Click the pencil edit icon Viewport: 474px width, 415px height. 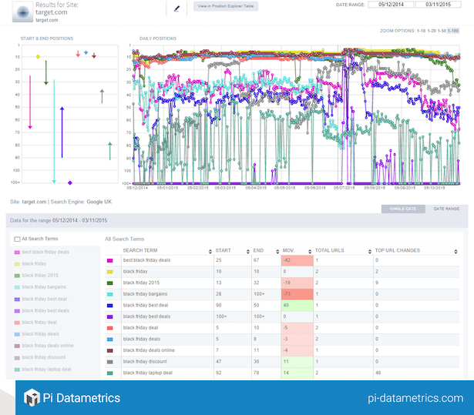tap(177, 8)
